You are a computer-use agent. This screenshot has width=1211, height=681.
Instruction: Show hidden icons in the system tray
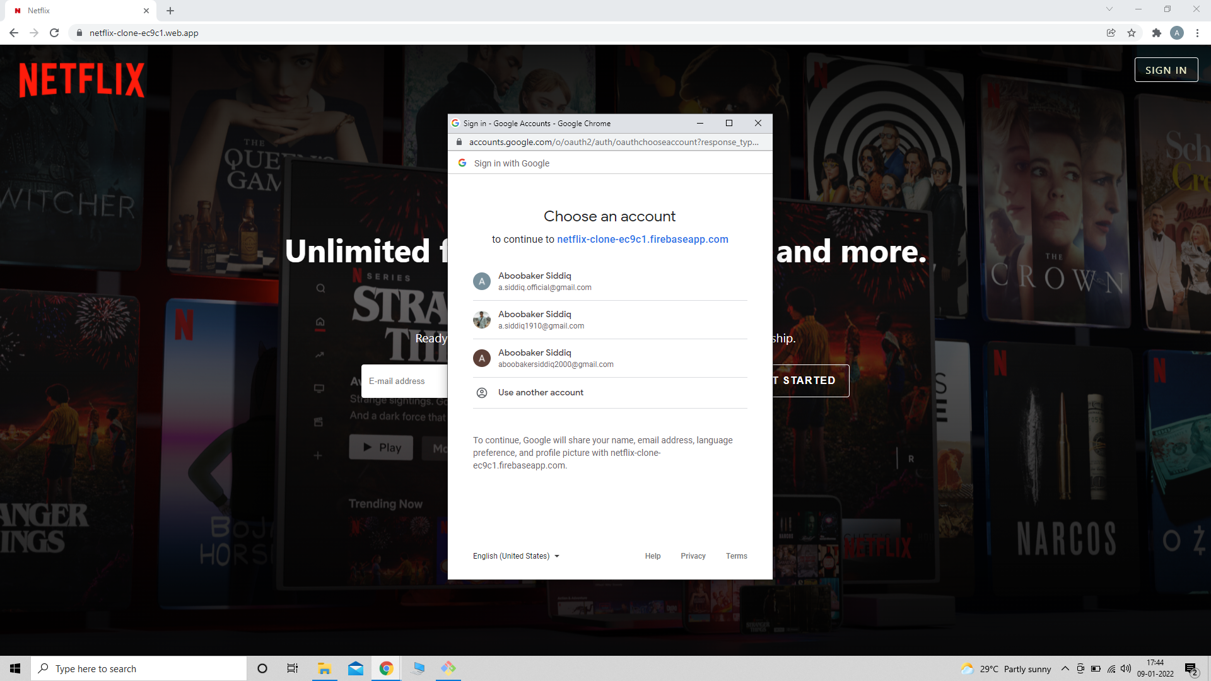coord(1065,668)
